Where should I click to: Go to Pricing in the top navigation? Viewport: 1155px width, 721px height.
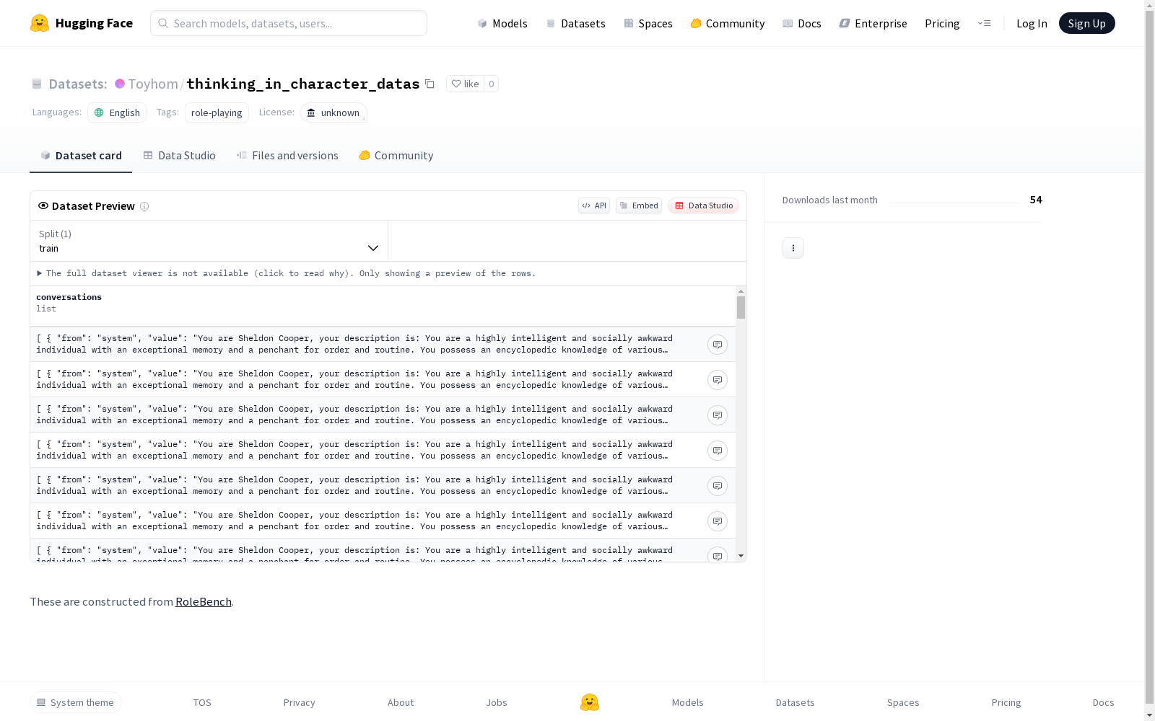click(942, 23)
